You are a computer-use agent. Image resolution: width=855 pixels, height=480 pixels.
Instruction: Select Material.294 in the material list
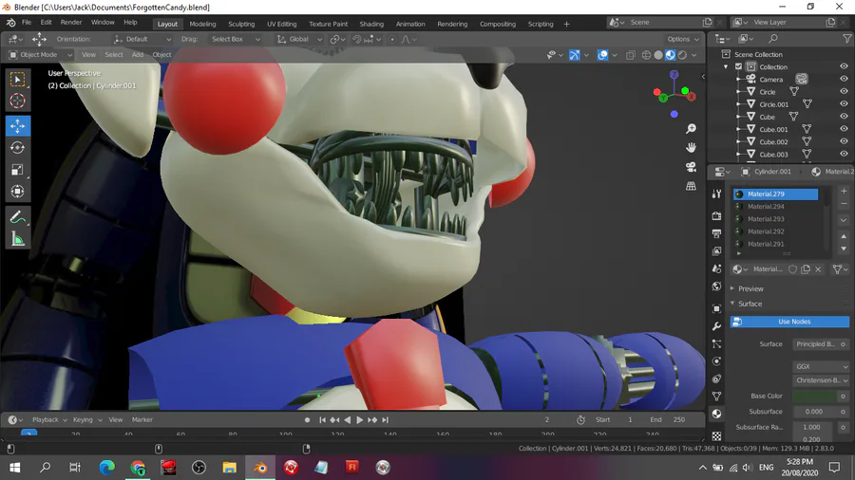click(766, 206)
